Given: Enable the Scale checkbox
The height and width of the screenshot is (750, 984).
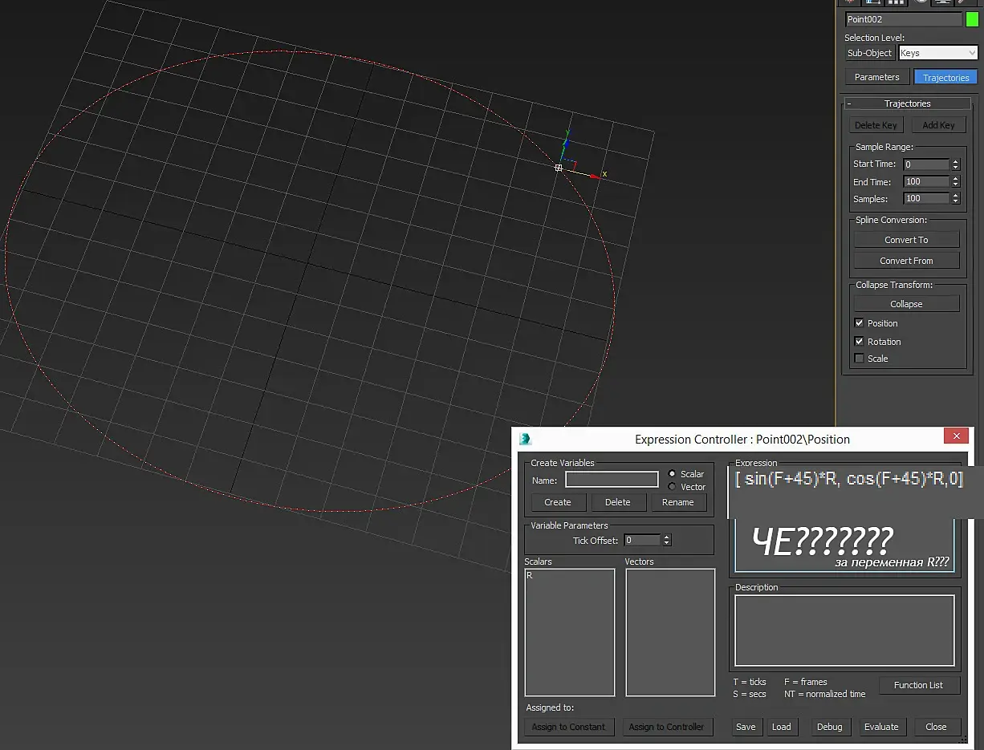Looking at the screenshot, I should (860, 359).
